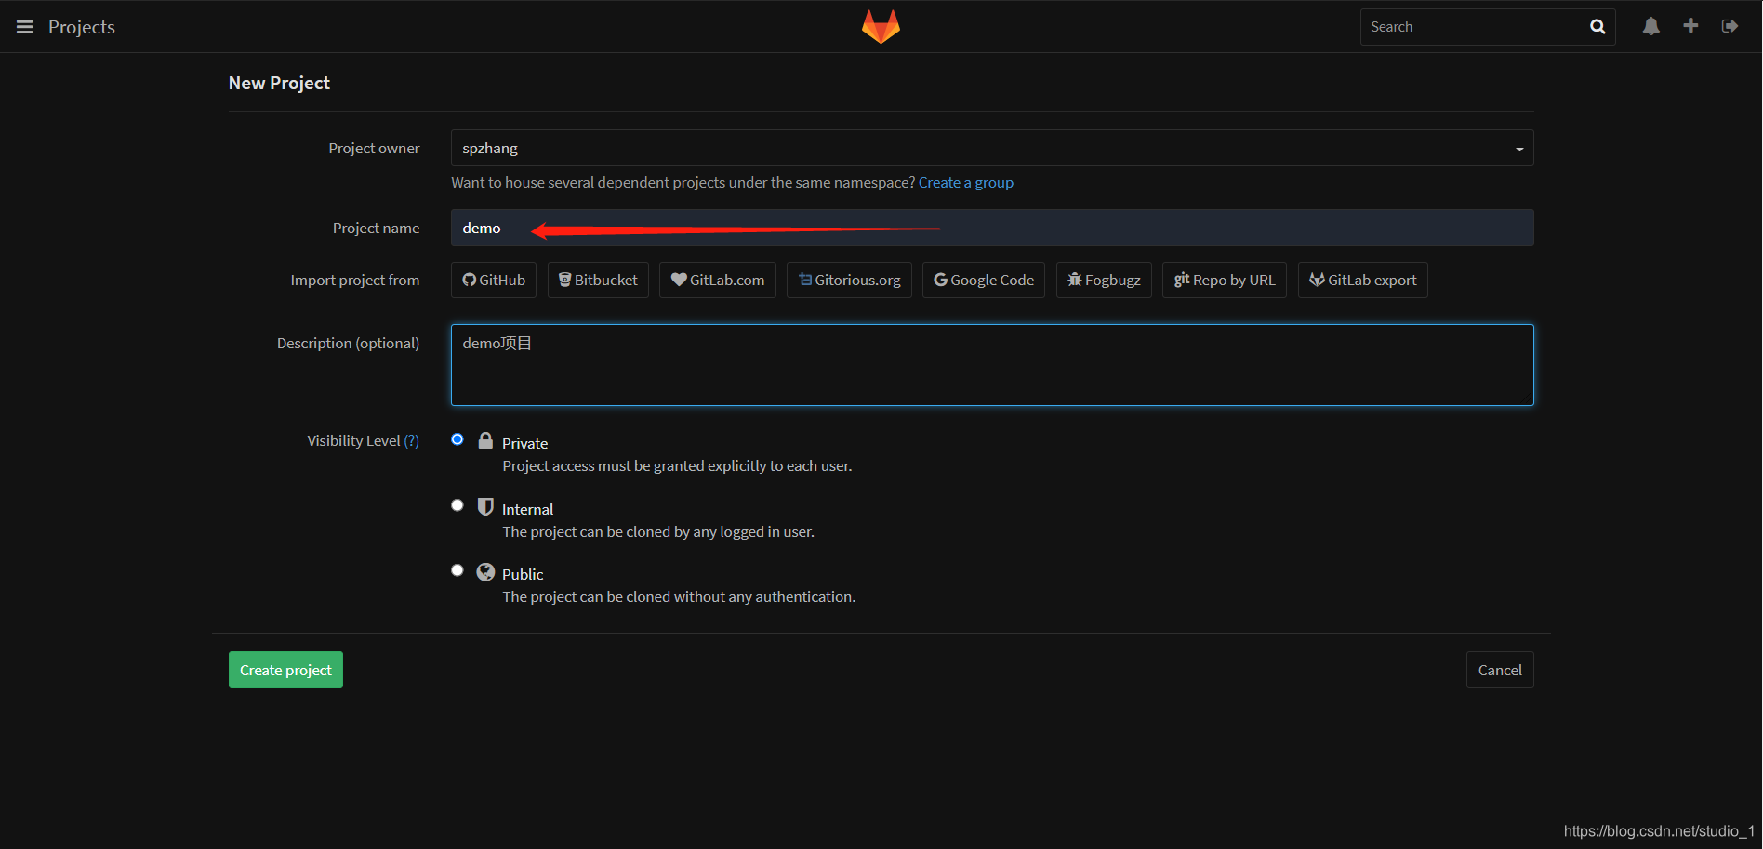Screen dimensions: 1763x849
Task: Click the 'Public' visibility label
Action: click(523, 574)
